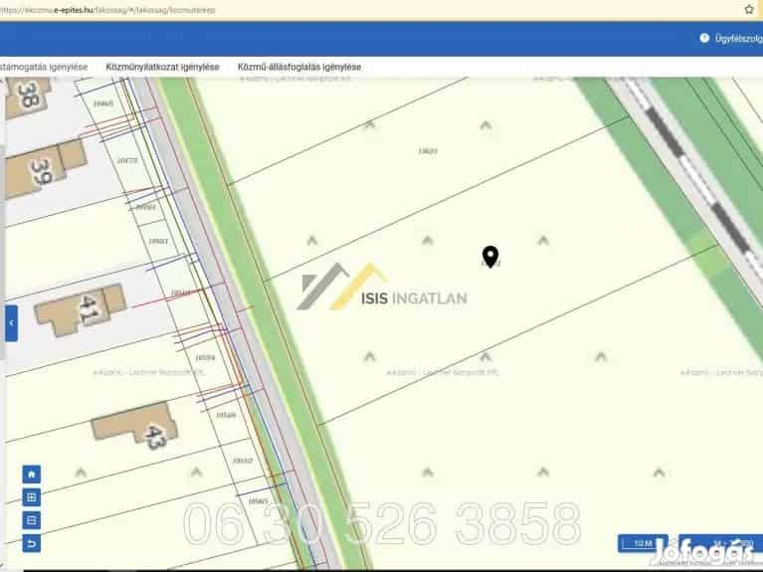Select building number 38 on the map
The image size is (763, 572).
27,96
